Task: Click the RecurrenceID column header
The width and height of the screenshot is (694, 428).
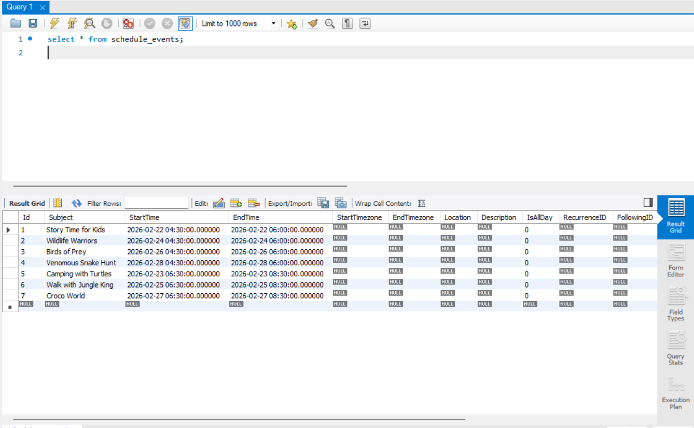Action: point(586,217)
